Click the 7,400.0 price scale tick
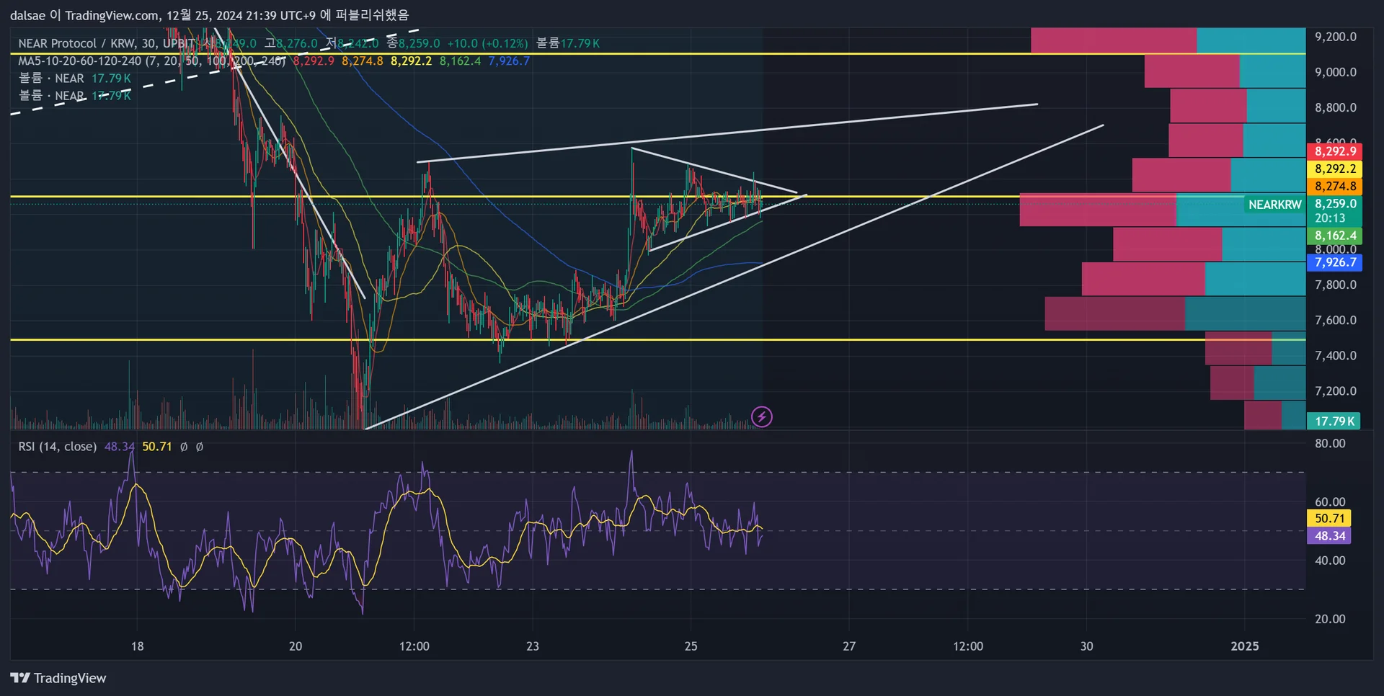Screen dimensions: 1384x696 click(x=1335, y=355)
